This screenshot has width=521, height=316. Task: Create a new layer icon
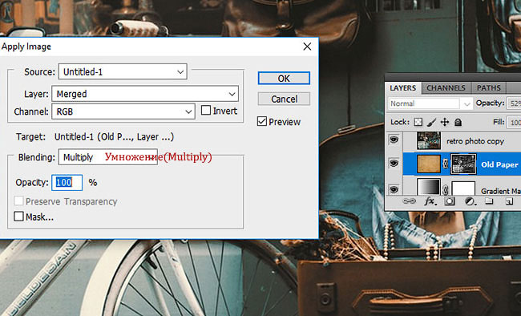point(509,201)
